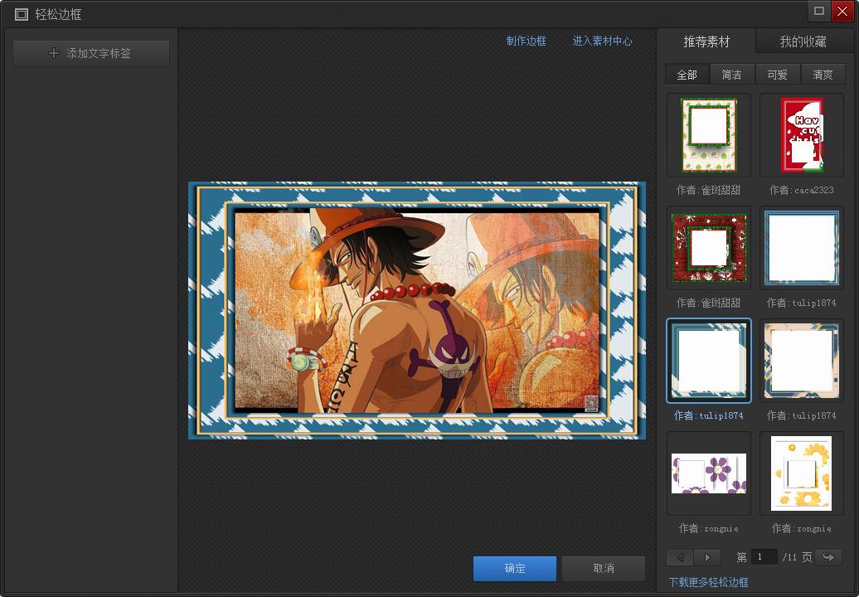Click the 取消 cancel button
The height and width of the screenshot is (597, 859).
click(603, 568)
